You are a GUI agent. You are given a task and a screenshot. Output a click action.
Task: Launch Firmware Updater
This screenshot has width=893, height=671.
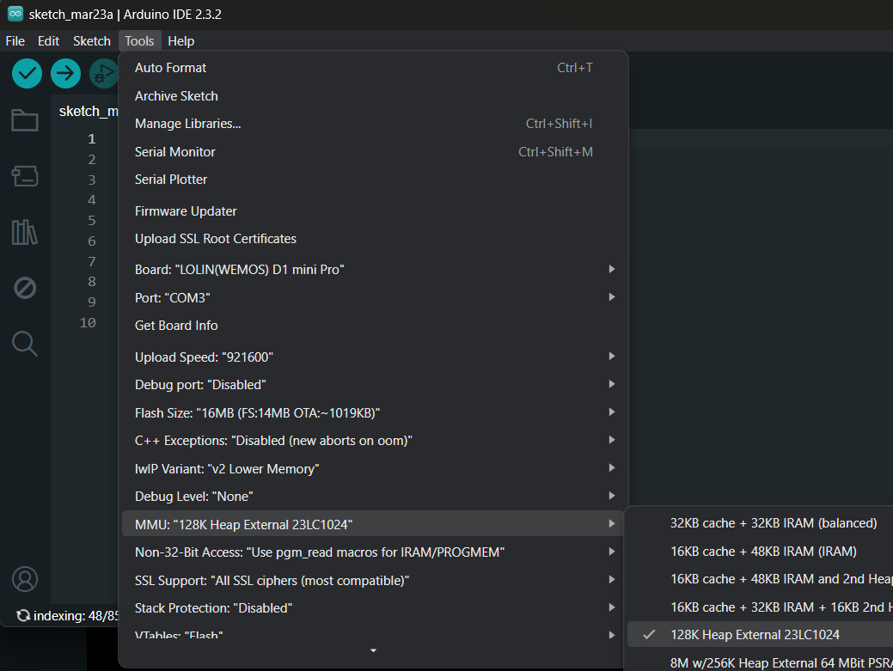[373, 211]
